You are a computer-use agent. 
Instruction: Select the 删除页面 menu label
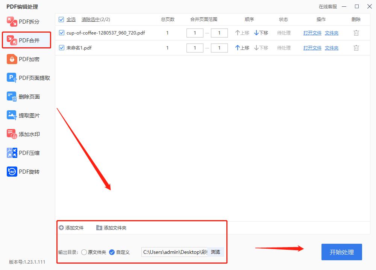29,97
